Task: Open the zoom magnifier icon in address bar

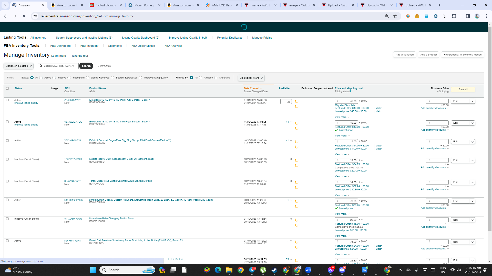Action: (387, 16)
